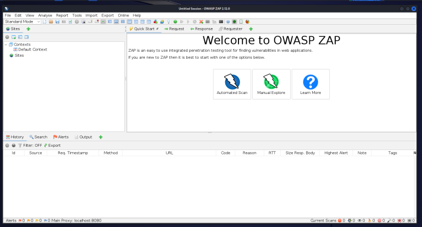Sort history by the URL column header
The image size is (422, 227).
[169, 153]
